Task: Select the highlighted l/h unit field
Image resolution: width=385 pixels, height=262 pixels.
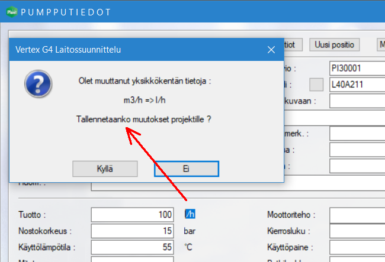Action: 190,214
